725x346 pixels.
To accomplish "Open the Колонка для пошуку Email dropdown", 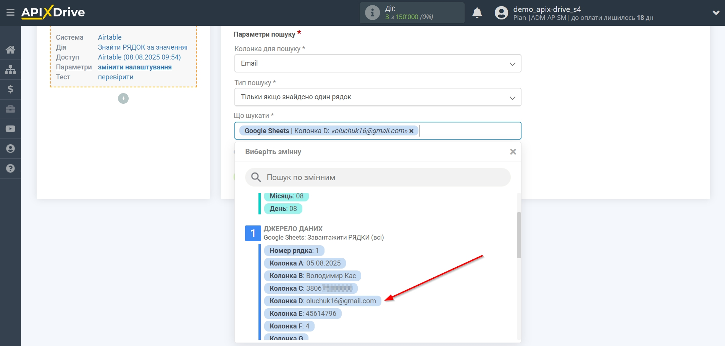I will 378,63.
